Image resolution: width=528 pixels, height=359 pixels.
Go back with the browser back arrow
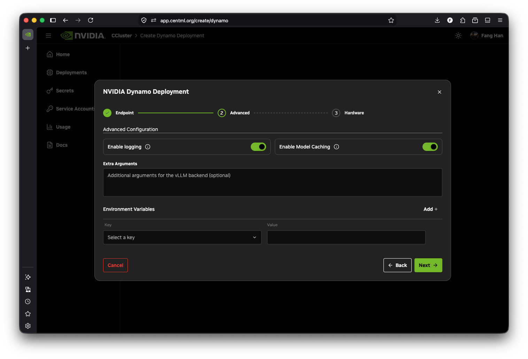(65, 20)
